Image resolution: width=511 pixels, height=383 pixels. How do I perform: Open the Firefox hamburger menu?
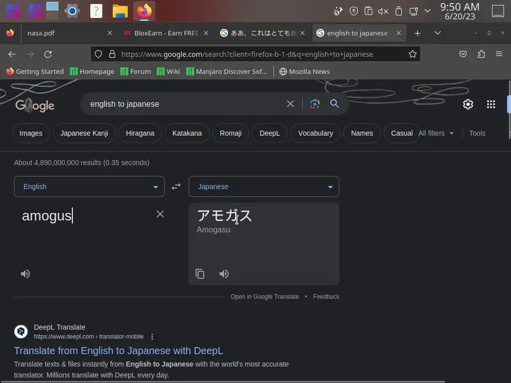click(499, 54)
